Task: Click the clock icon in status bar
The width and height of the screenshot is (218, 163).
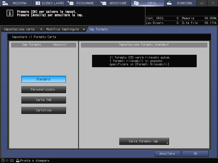Action: [x=3, y=160]
